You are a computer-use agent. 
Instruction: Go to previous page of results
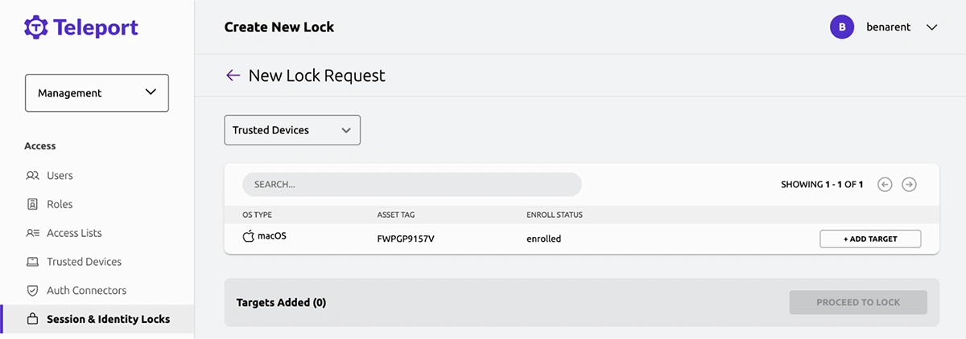[x=885, y=185]
